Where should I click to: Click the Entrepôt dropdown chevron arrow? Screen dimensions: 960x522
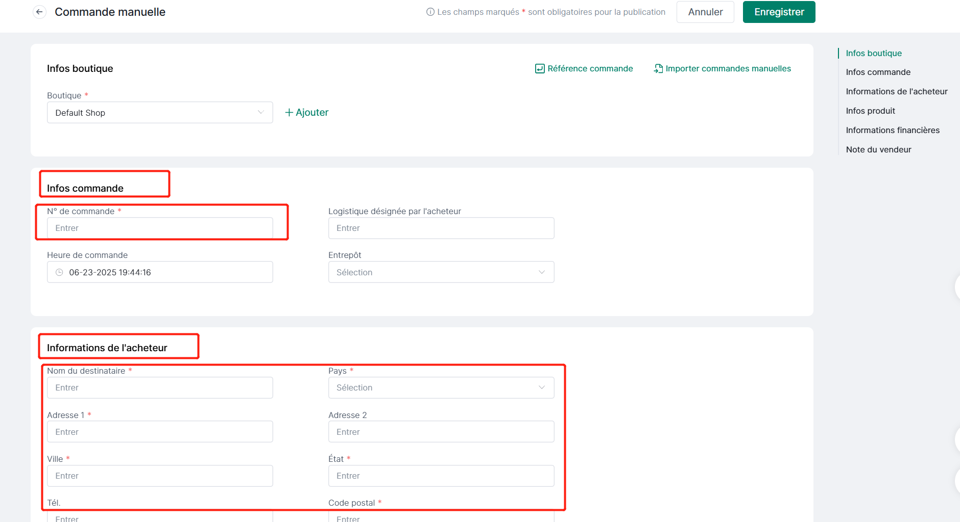coord(542,272)
